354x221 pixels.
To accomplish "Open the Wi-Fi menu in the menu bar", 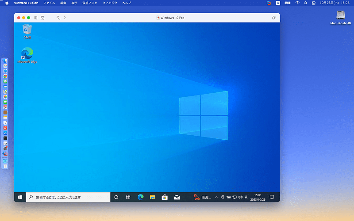I will [x=297, y=3].
